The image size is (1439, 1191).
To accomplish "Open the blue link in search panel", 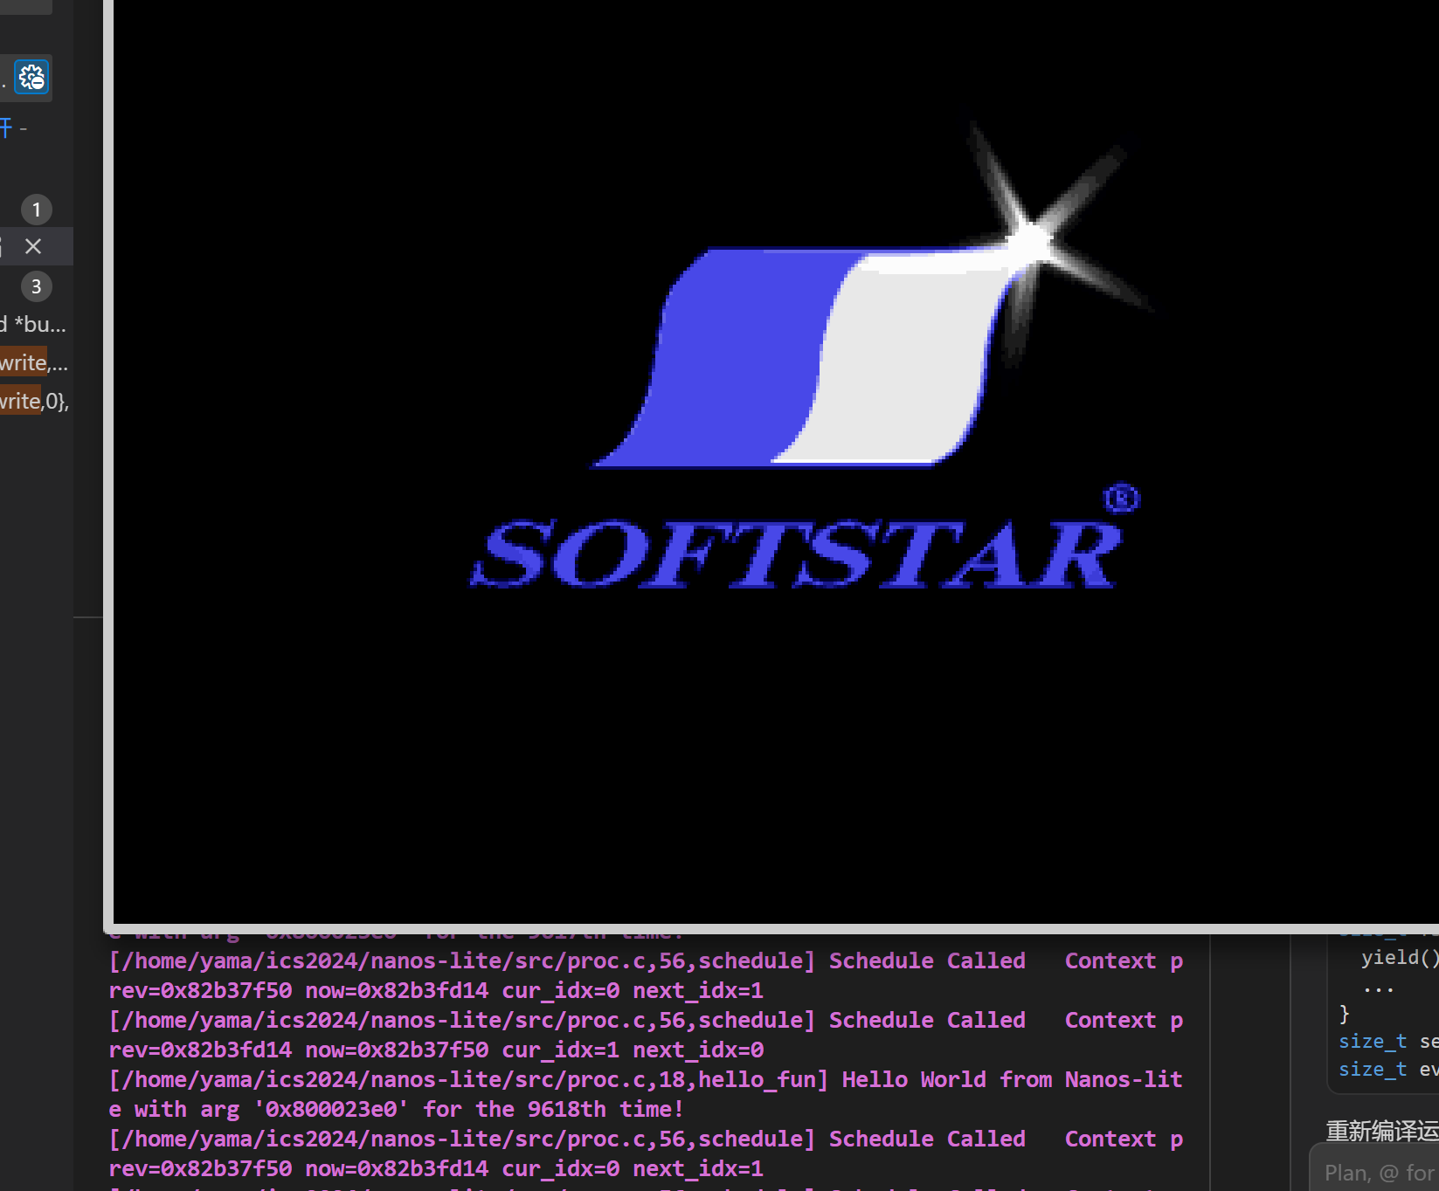I will pyautogui.click(x=7, y=129).
